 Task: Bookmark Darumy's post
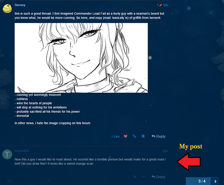(x=143, y=137)
